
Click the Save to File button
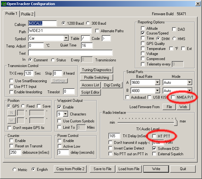click(102, 169)
